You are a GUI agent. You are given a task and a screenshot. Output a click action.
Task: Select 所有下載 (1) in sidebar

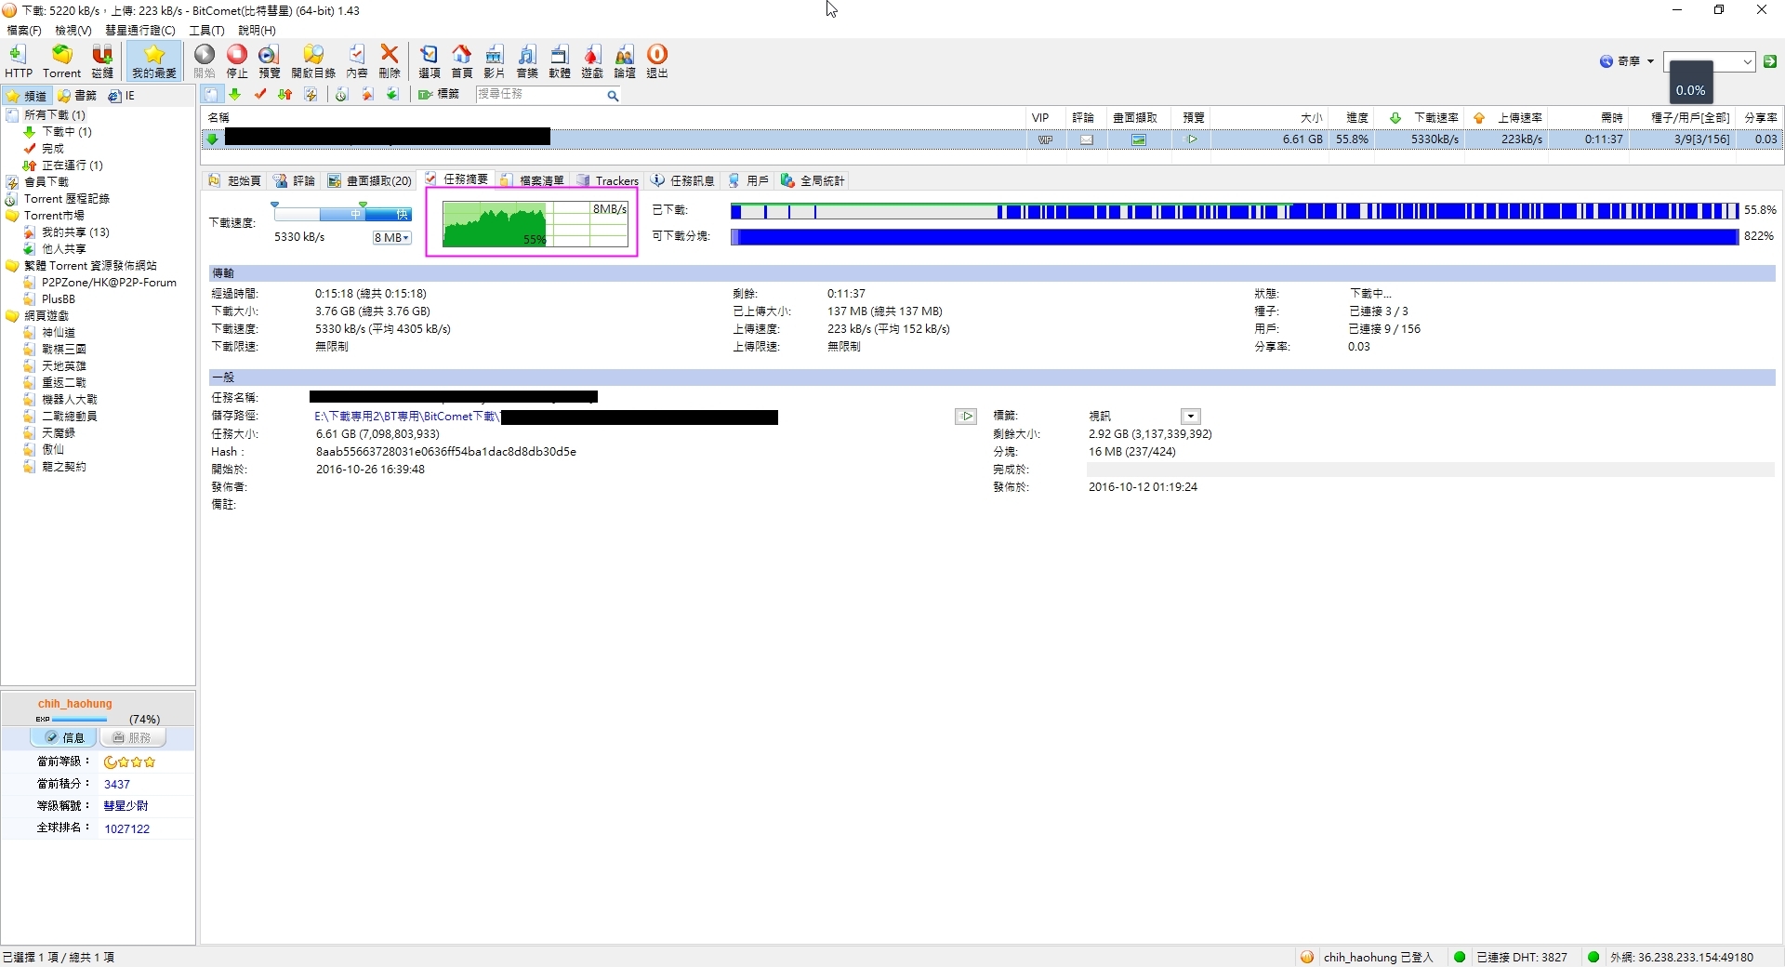coord(54,115)
